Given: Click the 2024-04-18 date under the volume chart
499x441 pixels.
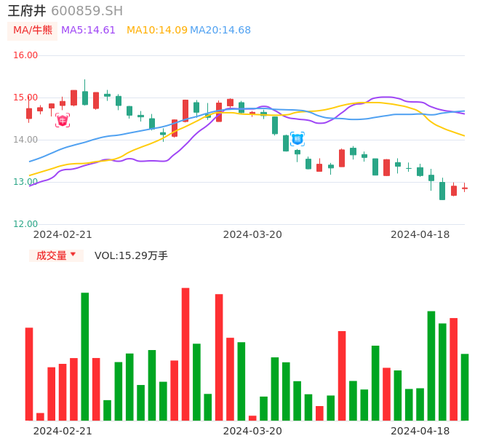Looking at the screenshot, I should [420, 431].
